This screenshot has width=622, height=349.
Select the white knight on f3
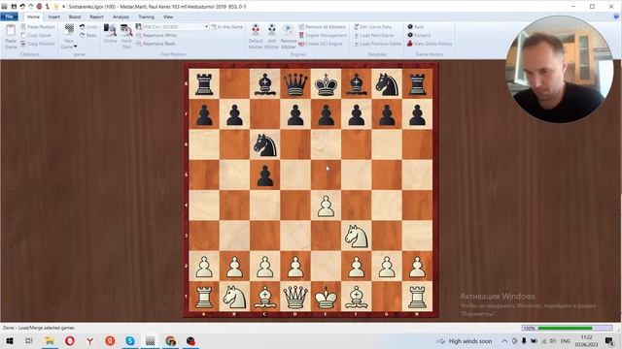[357, 236]
